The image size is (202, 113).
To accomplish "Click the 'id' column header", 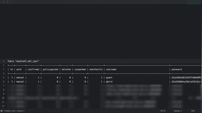I will [11, 69].
